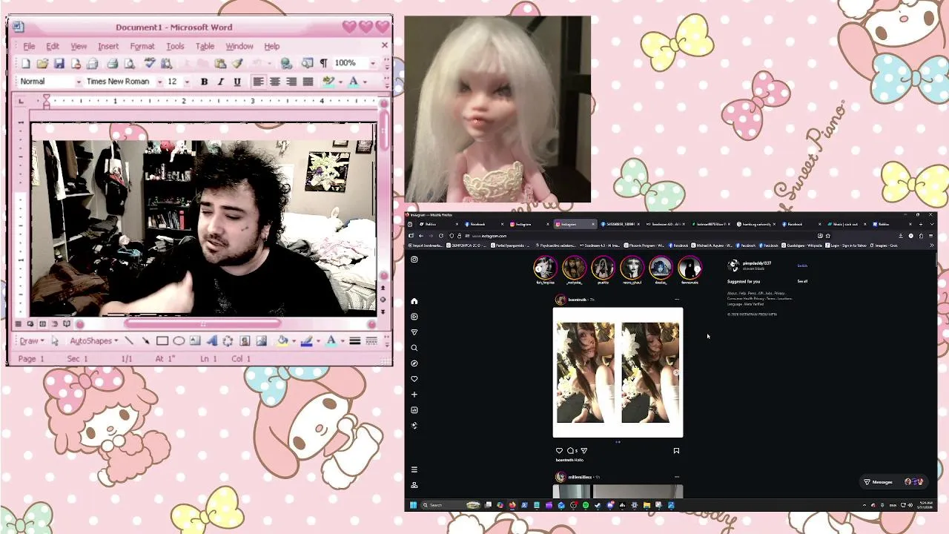949x534 pixels.
Task: Like the boantruth post with the heart icon
Action: (x=559, y=450)
